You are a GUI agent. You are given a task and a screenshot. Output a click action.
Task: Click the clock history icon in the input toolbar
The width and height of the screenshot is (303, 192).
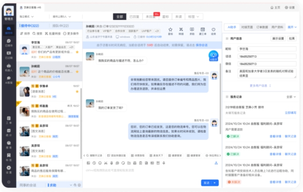(x=94, y=163)
